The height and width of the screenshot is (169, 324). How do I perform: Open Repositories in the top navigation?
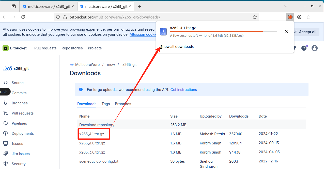click(x=72, y=48)
